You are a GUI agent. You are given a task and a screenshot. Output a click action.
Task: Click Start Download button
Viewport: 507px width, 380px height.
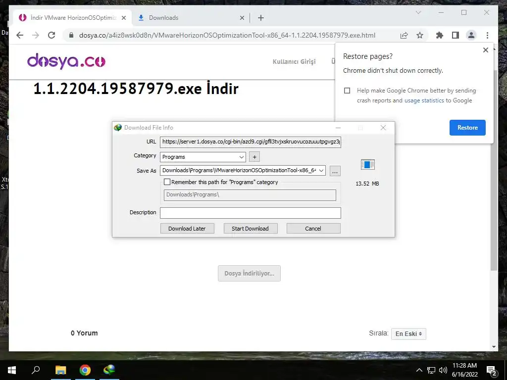[x=250, y=229]
